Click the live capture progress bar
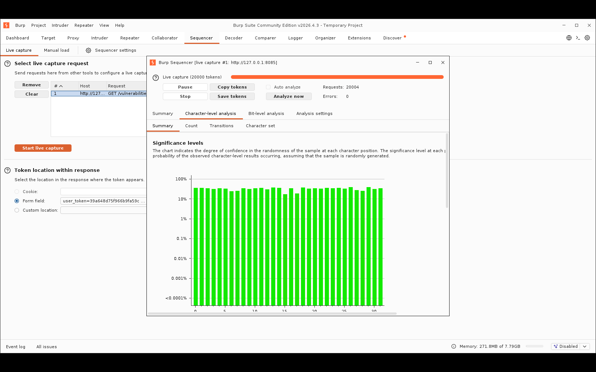This screenshot has height=372, width=596. [337, 77]
